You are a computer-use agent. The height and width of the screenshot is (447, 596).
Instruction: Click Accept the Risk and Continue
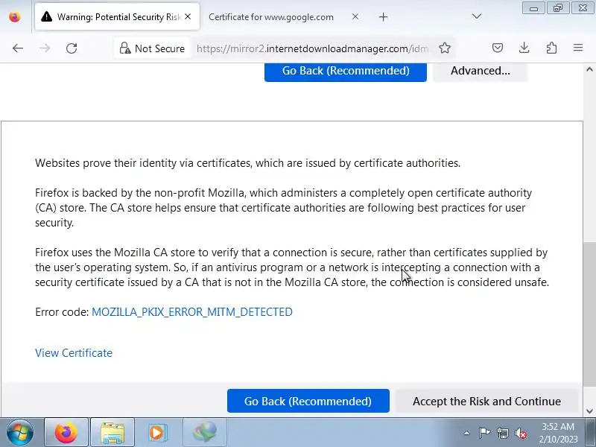486,401
